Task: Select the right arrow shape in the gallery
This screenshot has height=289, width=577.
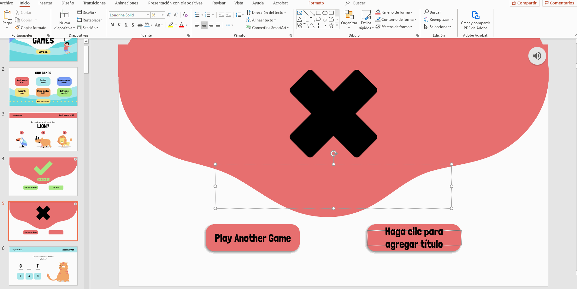Action: tap(319, 19)
